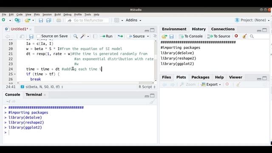Switch to the History tab
The width and height of the screenshot is (272, 153).
point(199,29)
